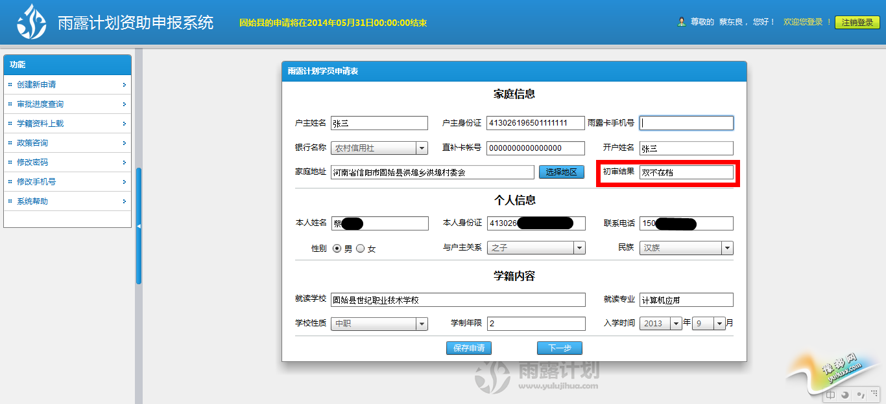Viewport: 886px width, 404px height.
Task: Click the punctuation icon in IME bar
Action: click(x=861, y=395)
